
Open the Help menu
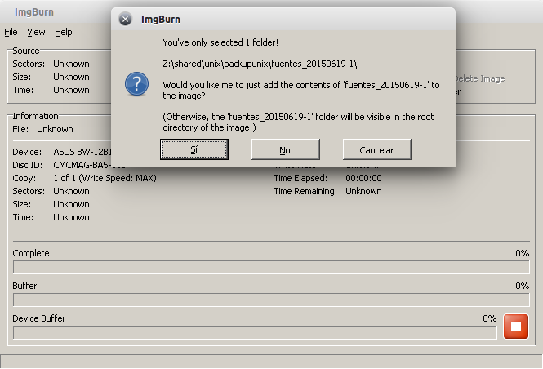point(64,32)
